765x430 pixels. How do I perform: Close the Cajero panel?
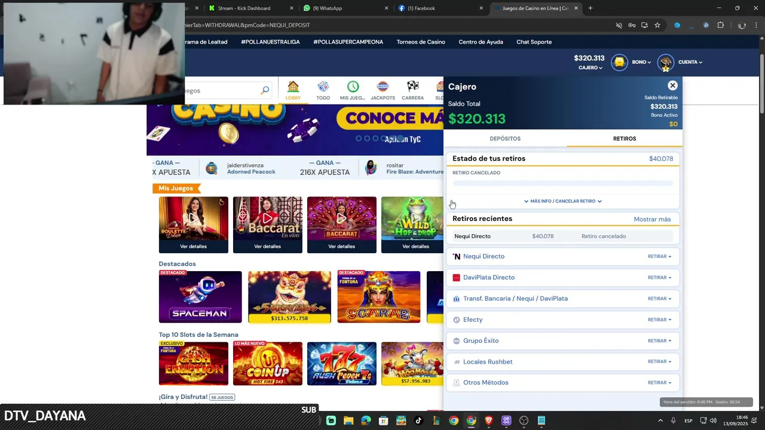[672, 85]
